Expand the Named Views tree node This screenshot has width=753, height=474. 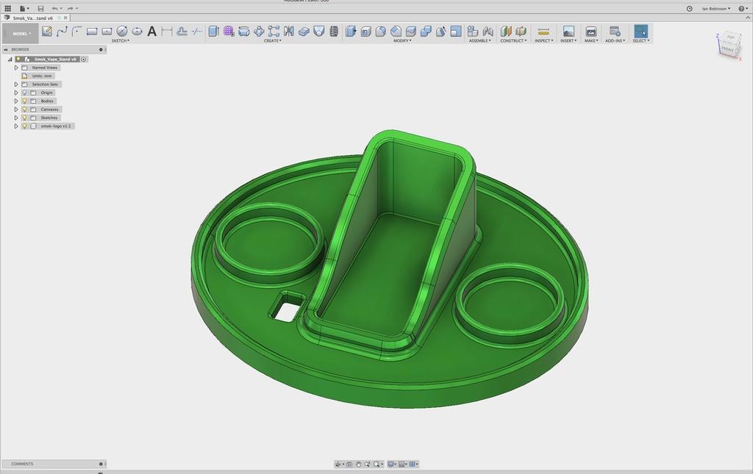16,68
